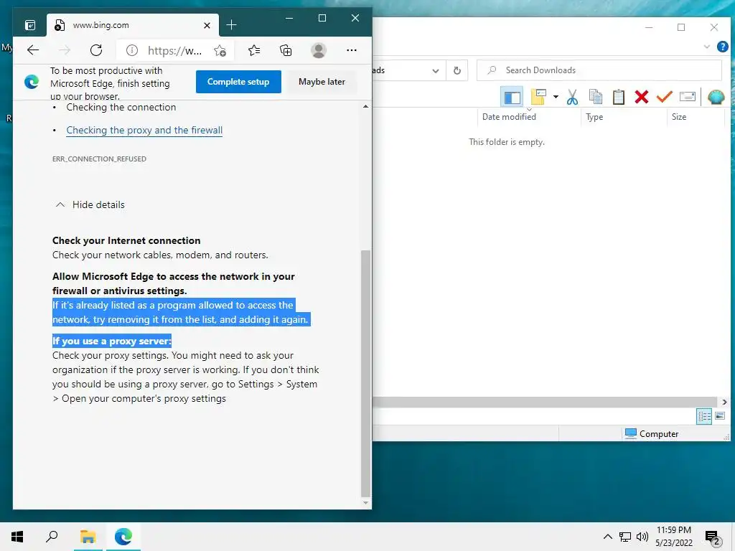Open tab actions menu in Edge

click(x=30, y=25)
